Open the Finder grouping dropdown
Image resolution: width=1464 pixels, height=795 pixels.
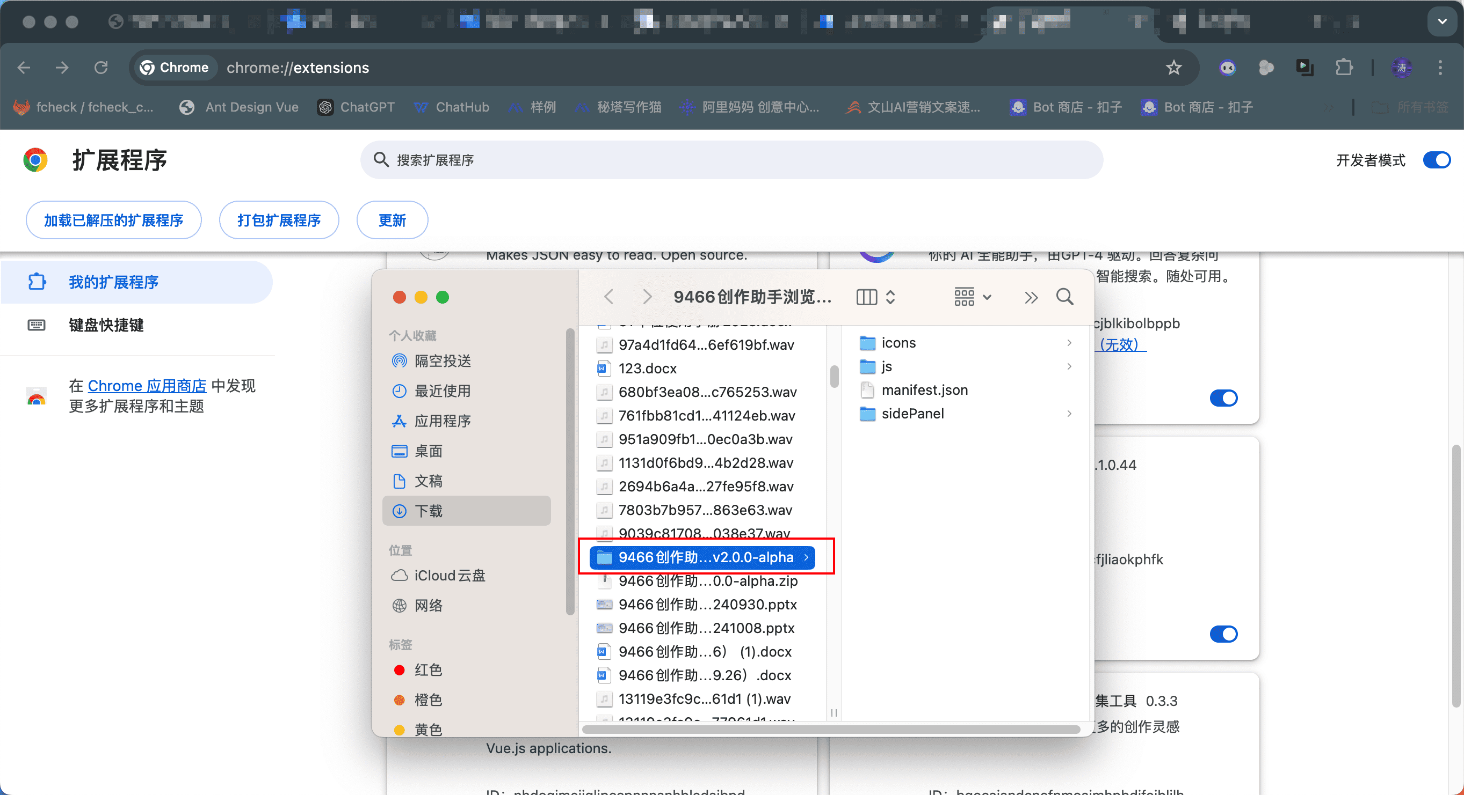pyautogui.click(x=973, y=297)
